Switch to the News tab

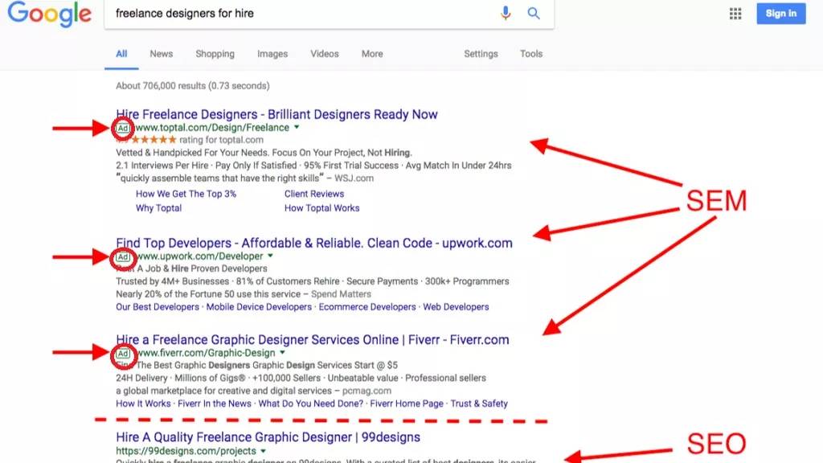[161, 54]
